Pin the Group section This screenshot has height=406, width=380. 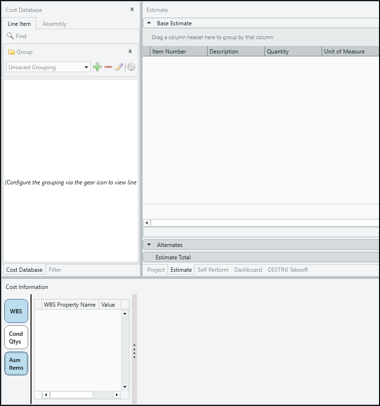pyautogui.click(x=130, y=52)
